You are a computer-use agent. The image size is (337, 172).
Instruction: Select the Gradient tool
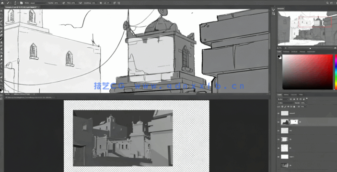coord(2,53)
